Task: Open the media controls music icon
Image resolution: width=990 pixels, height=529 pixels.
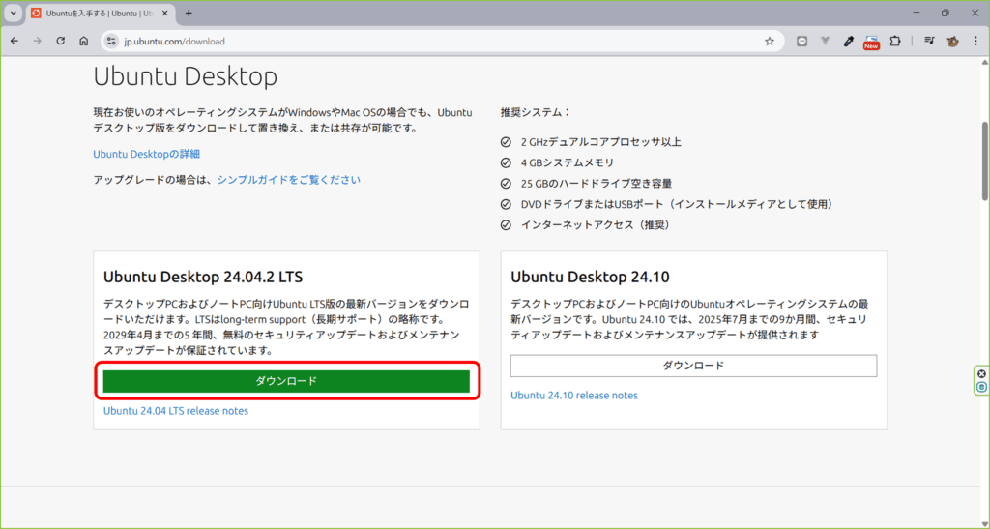Action: point(929,41)
